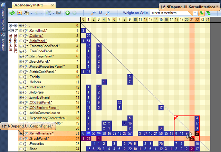221x152 pixels.
Task: Open the Weight on Cells dropdown arrow
Action: point(195,13)
